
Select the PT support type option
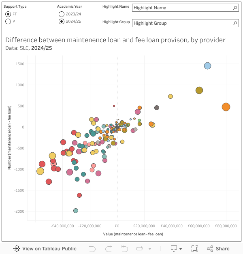[8, 21]
